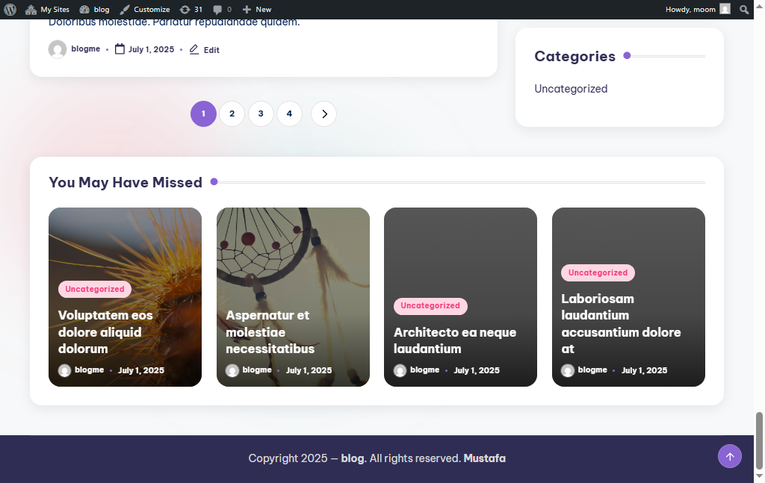Open the Mustafa footer credit link
The height and width of the screenshot is (483, 765).
pos(484,458)
